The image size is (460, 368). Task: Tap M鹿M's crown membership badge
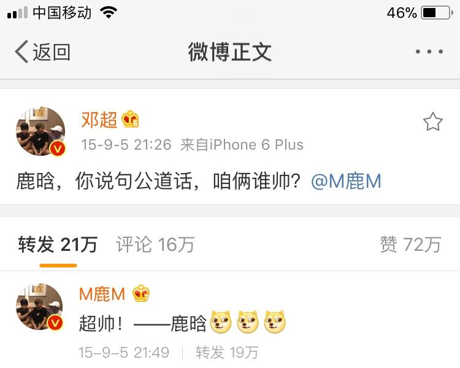click(141, 293)
